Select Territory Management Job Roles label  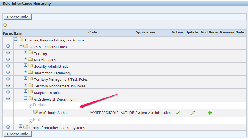point(60,86)
